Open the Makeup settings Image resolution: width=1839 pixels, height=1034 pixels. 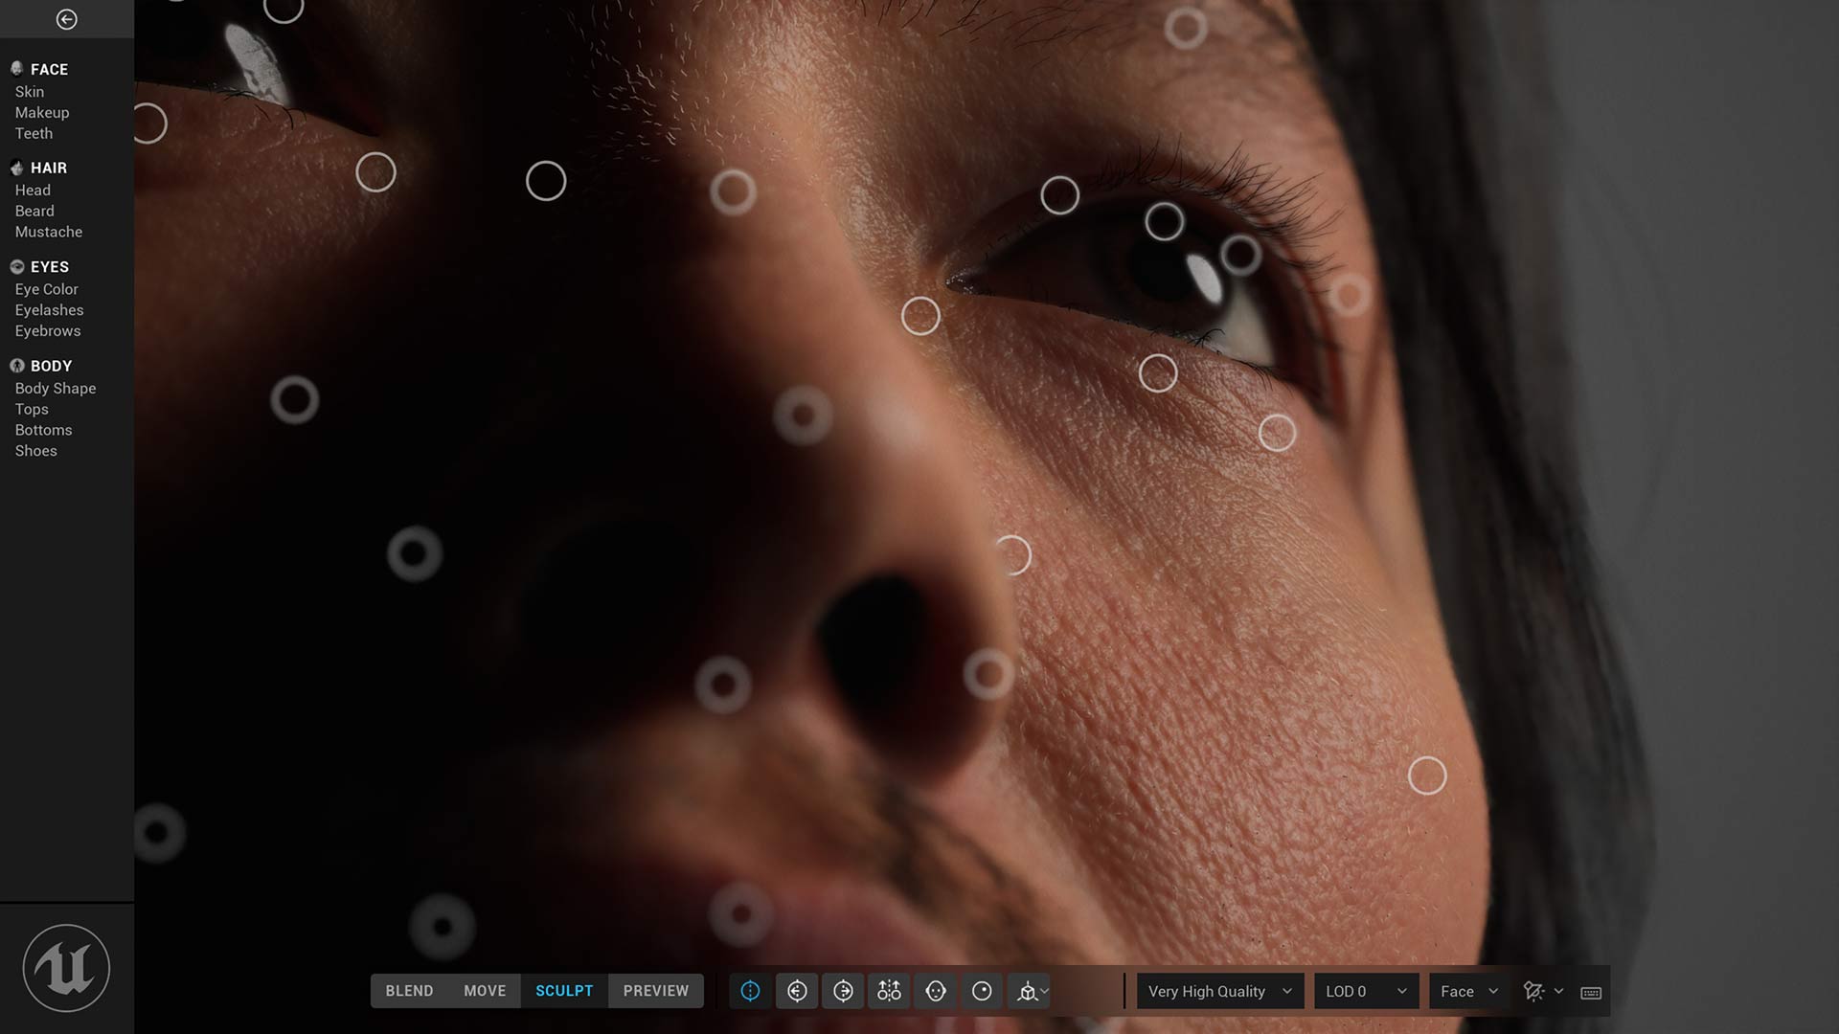[42, 113]
